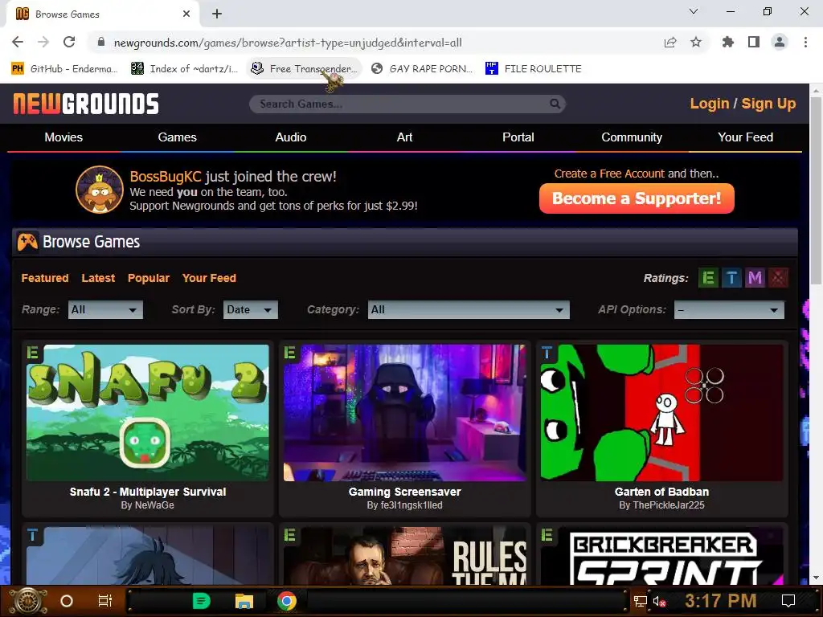The width and height of the screenshot is (823, 617).
Task: Open the Portal menu
Action: coord(518,137)
